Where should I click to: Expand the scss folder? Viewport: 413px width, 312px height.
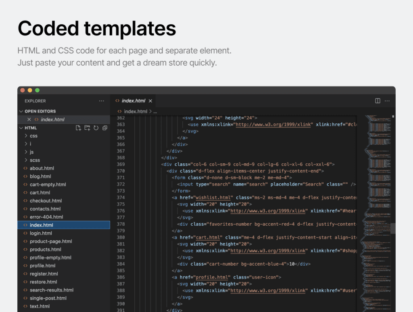pyautogui.click(x=35, y=160)
